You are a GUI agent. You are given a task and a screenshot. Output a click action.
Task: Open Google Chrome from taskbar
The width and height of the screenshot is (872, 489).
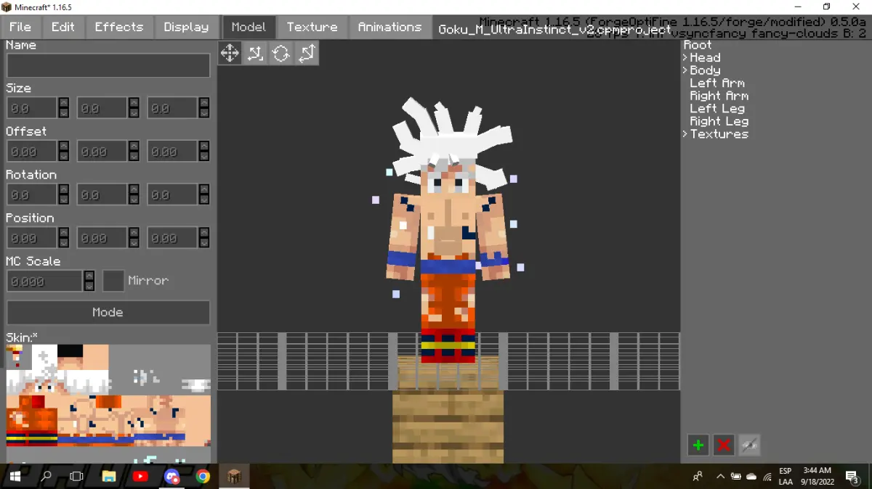(203, 477)
